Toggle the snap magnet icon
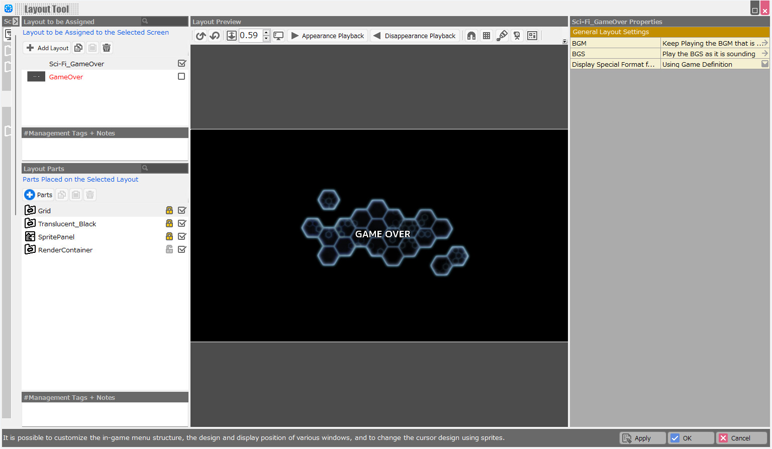This screenshot has width=772, height=449. click(471, 36)
